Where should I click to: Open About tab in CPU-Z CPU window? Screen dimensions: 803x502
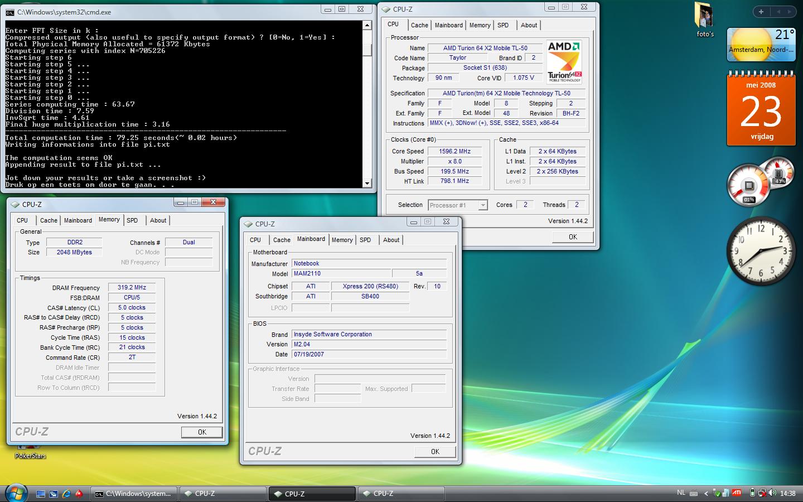pyautogui.click(x=529, y=25)
